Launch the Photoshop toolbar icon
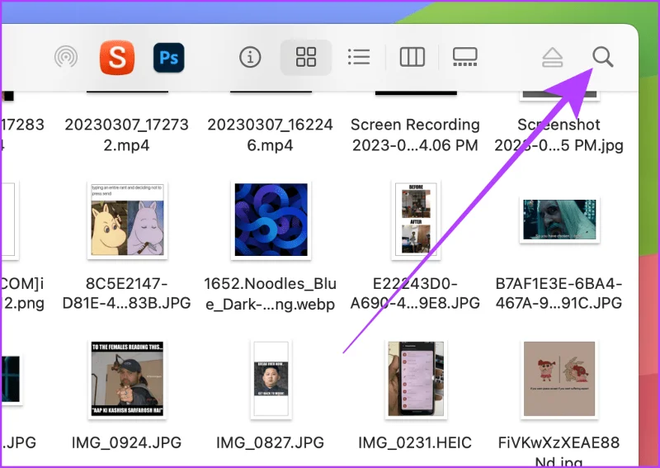This screenshot has height=468, width=660. pos(169,57)
